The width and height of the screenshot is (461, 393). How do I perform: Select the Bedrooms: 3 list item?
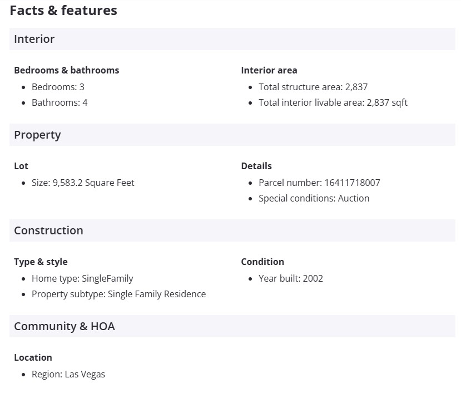click(58, 87)
